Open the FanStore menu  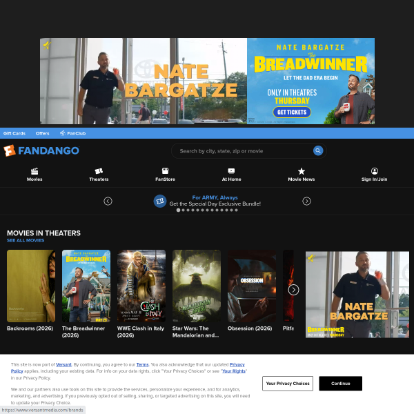point(166,175)
